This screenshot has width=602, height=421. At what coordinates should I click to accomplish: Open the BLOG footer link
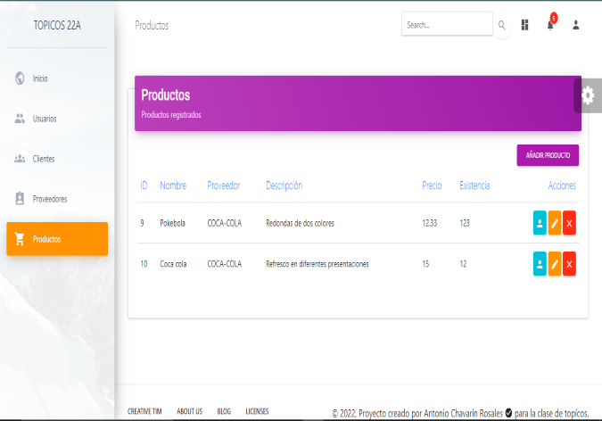click(224, 411)
